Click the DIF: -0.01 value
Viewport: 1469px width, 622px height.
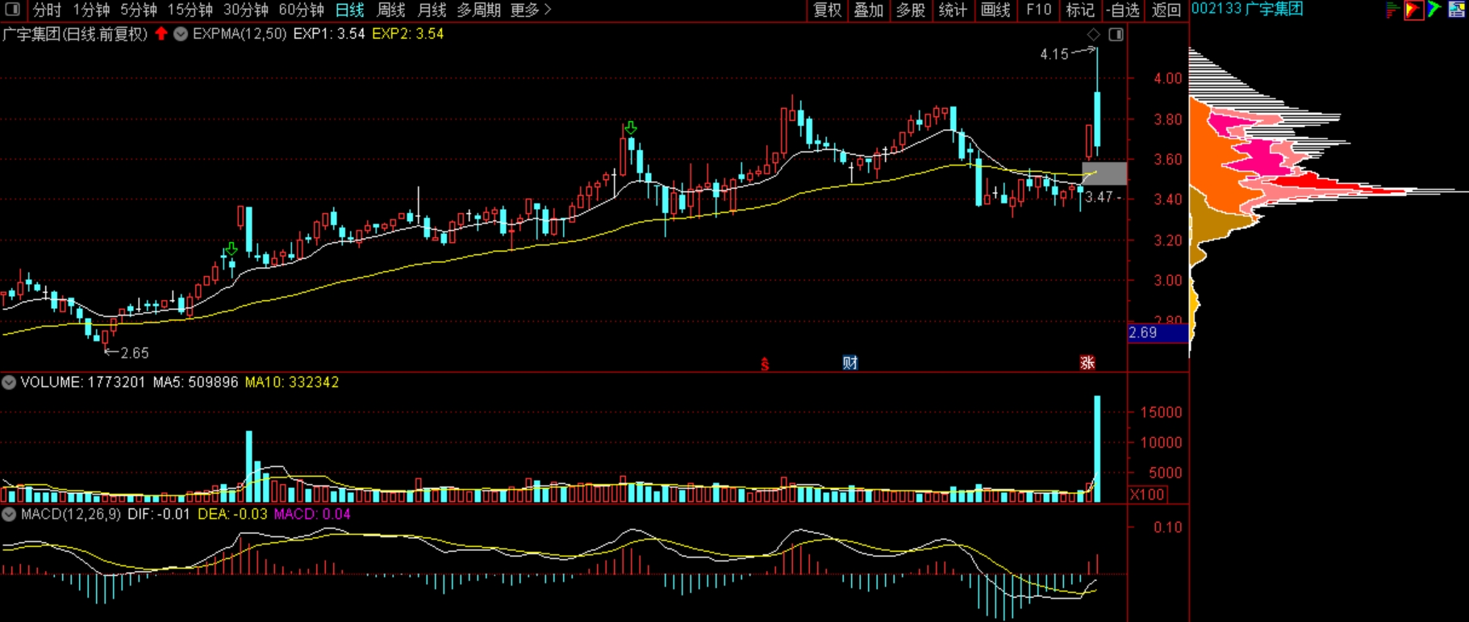[159, 514]
